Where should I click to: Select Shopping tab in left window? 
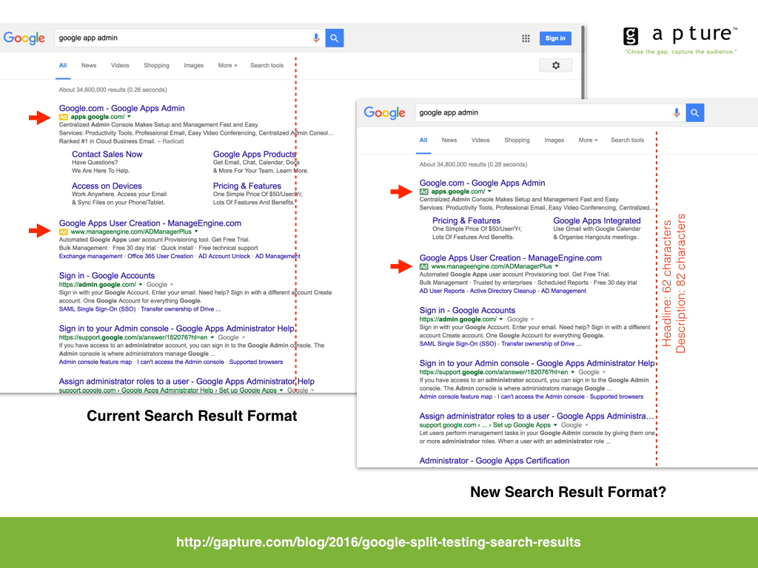tap(157, 65)
